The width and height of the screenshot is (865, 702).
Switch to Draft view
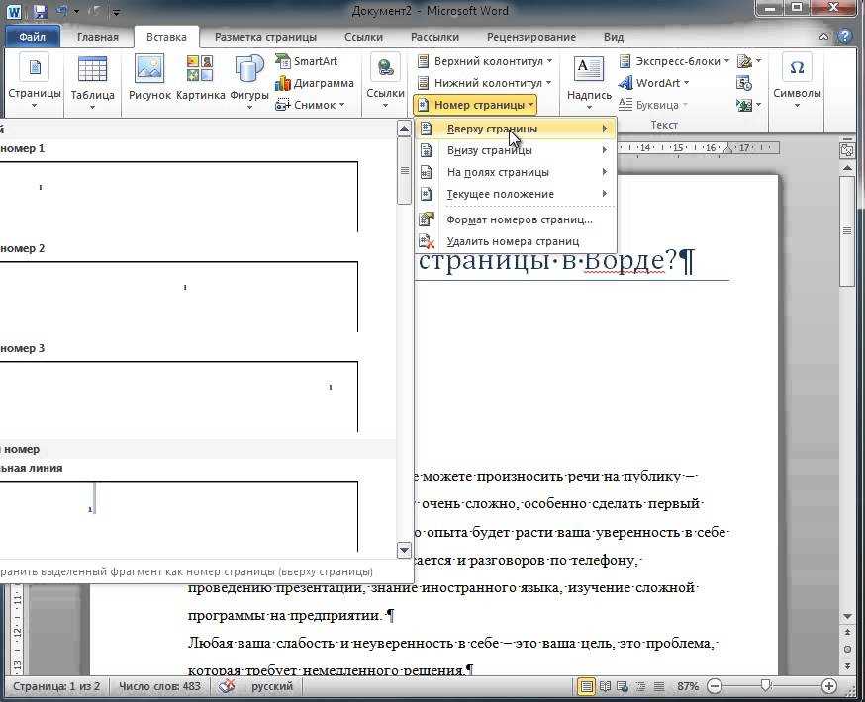[x=659, y=686]
